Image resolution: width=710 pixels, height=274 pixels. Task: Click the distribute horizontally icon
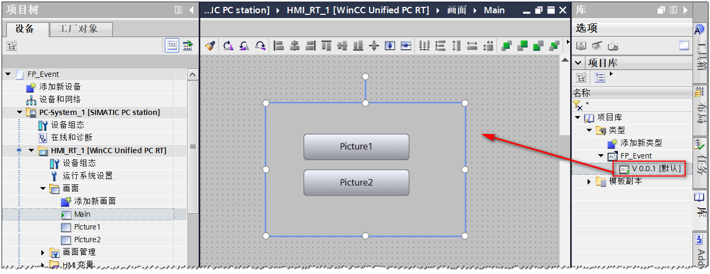pyautogui.click(x=424, y=46)
